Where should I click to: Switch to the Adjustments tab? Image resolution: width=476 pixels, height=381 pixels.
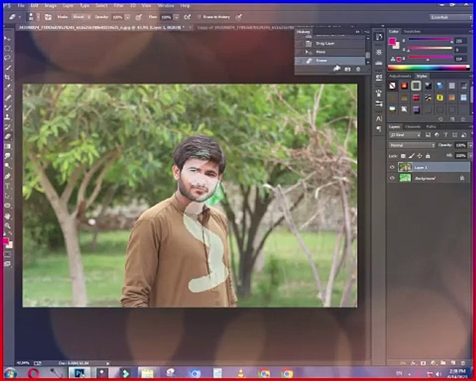coord(400,76)
